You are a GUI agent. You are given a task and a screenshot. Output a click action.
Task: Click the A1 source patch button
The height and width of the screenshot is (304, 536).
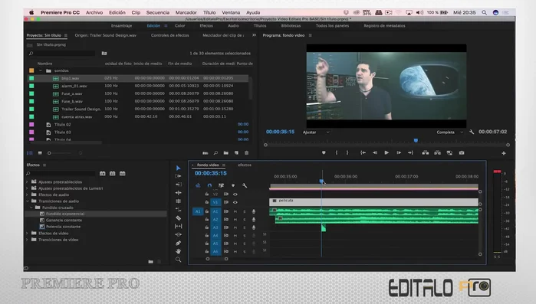click(198, 211)
